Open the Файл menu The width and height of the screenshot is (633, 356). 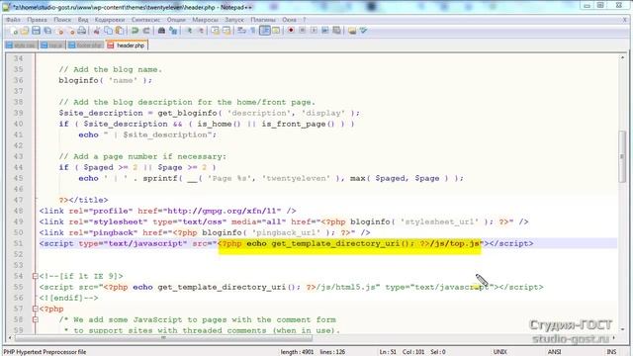point(13,20)
